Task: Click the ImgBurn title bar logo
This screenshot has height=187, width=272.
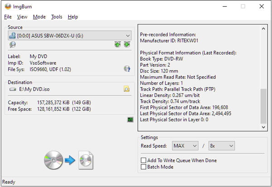Action: 8,6
